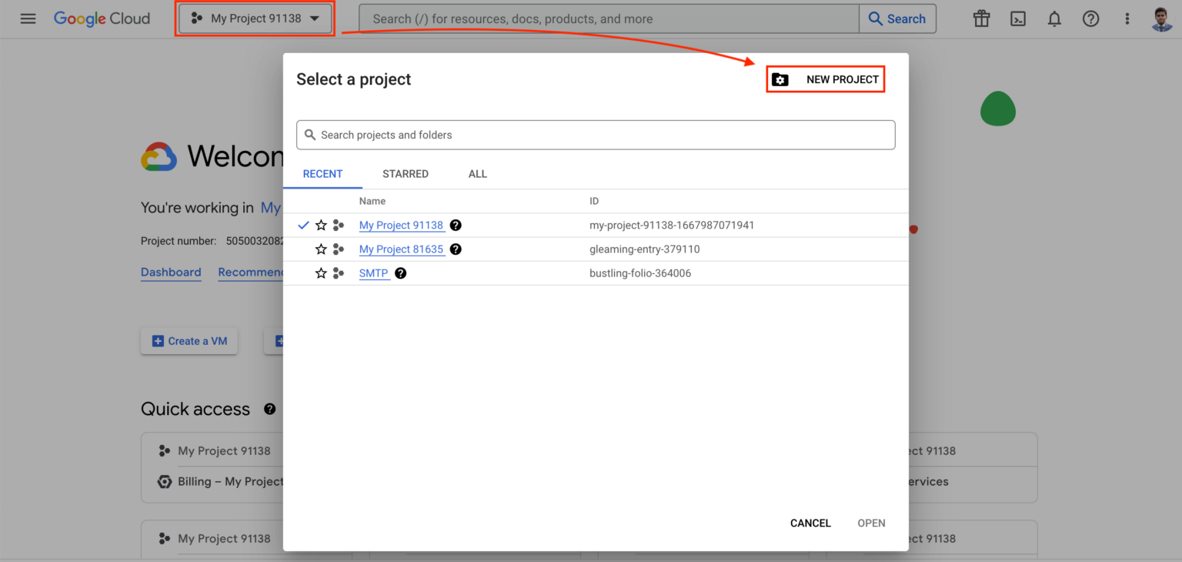
Task: Expand the Quick access help tooltip
Action: pyautogui.click(x=269, y=409)
